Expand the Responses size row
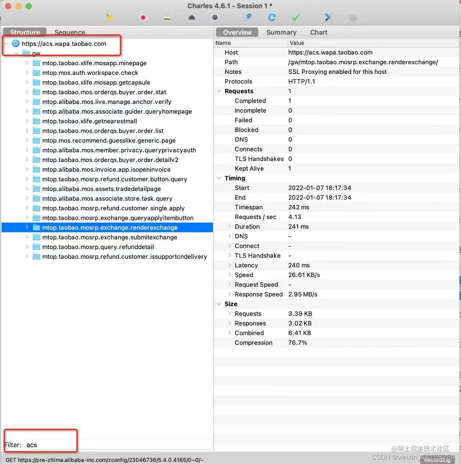The width and height of the screenshot is (461, 464). (230, 323)
